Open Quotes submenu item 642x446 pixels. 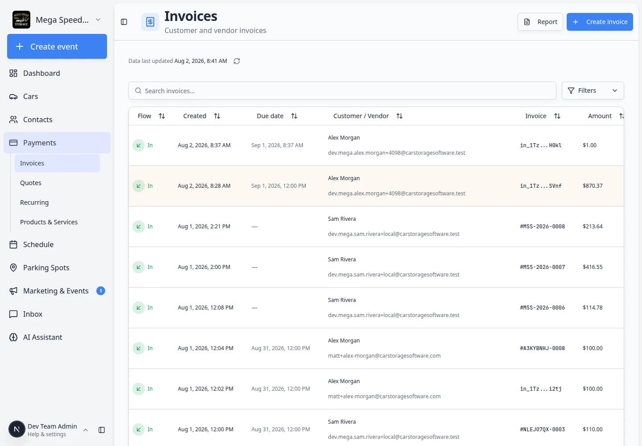[57, 183]
